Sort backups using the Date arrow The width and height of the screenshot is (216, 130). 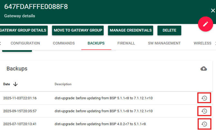[15, 84]
